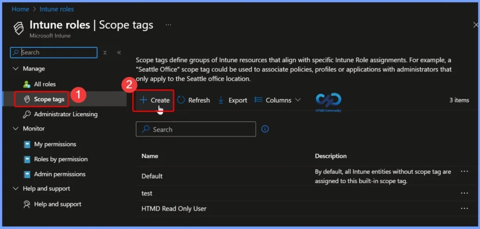This screenshot has height=229, width=480.
Task: Open Default row ellipsis menu
Action: 465,171
